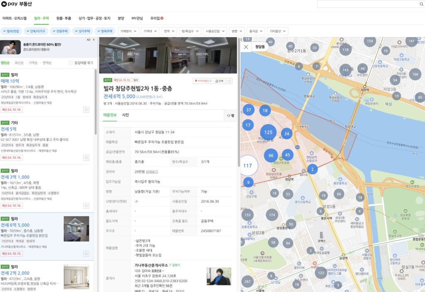The height and width of the screenshot is (292, 425).
Task: Open the 가격대 dropdown
Action: 150,31
